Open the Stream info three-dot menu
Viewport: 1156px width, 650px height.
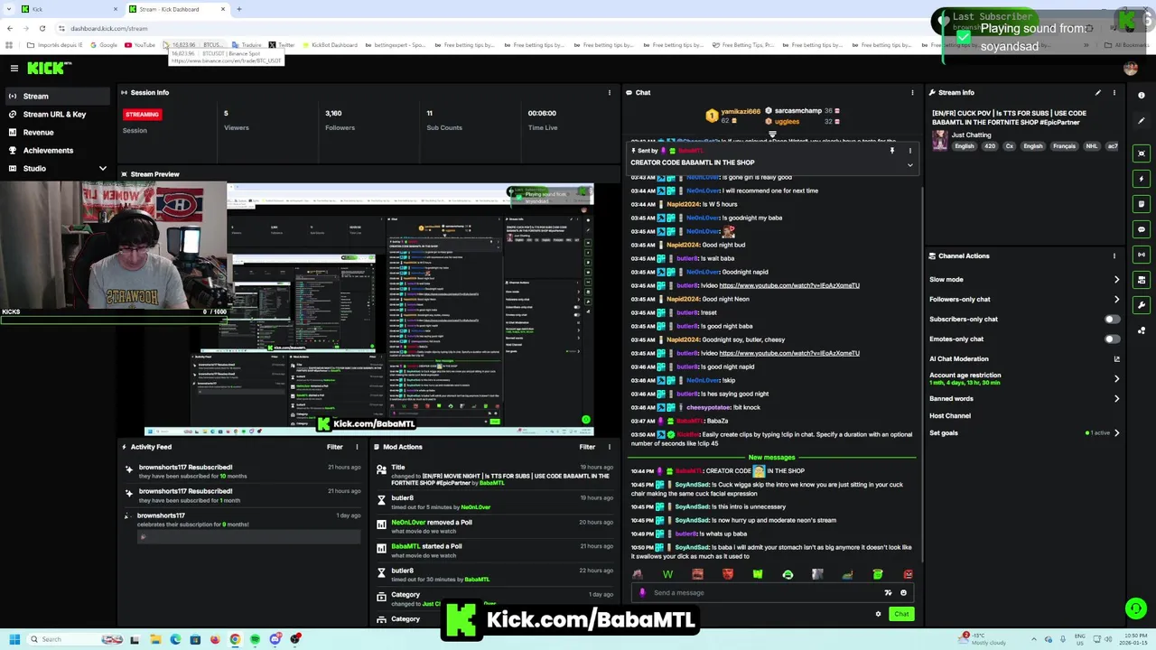(1114, 92)
